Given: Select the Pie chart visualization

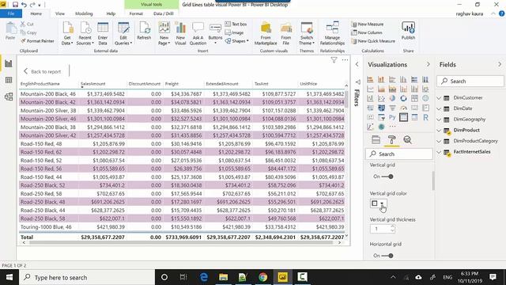Looking at the screenshot, I should 392,98.
